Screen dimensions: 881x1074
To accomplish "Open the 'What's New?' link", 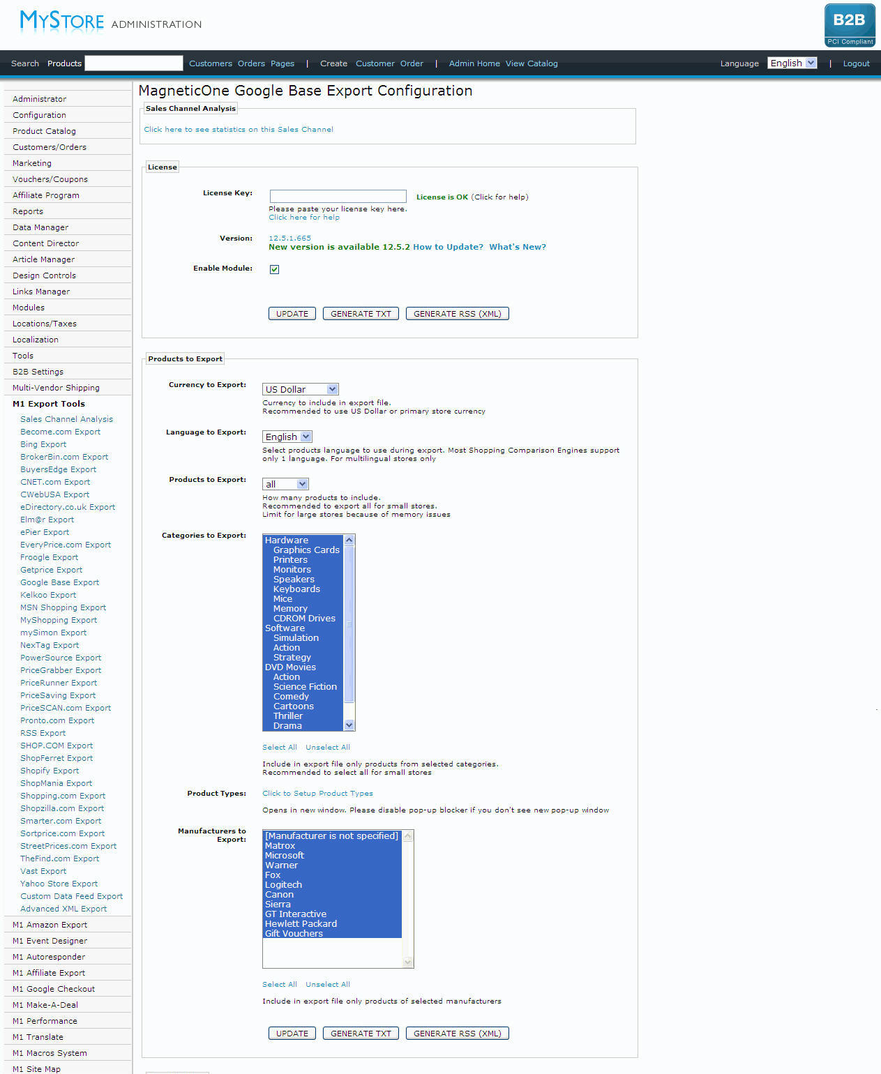I will point(518,247).
